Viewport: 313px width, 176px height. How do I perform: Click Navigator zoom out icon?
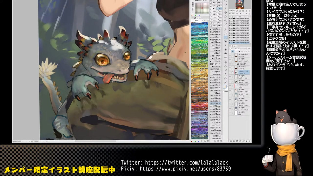coord(237,11)
